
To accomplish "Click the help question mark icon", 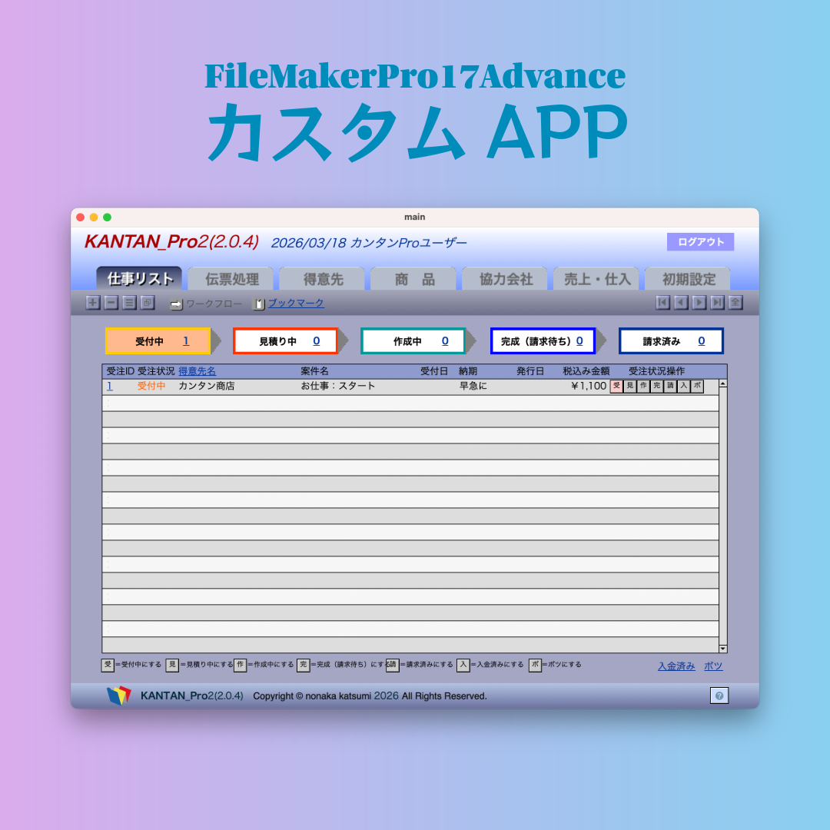I will click(x=719, y=696).
